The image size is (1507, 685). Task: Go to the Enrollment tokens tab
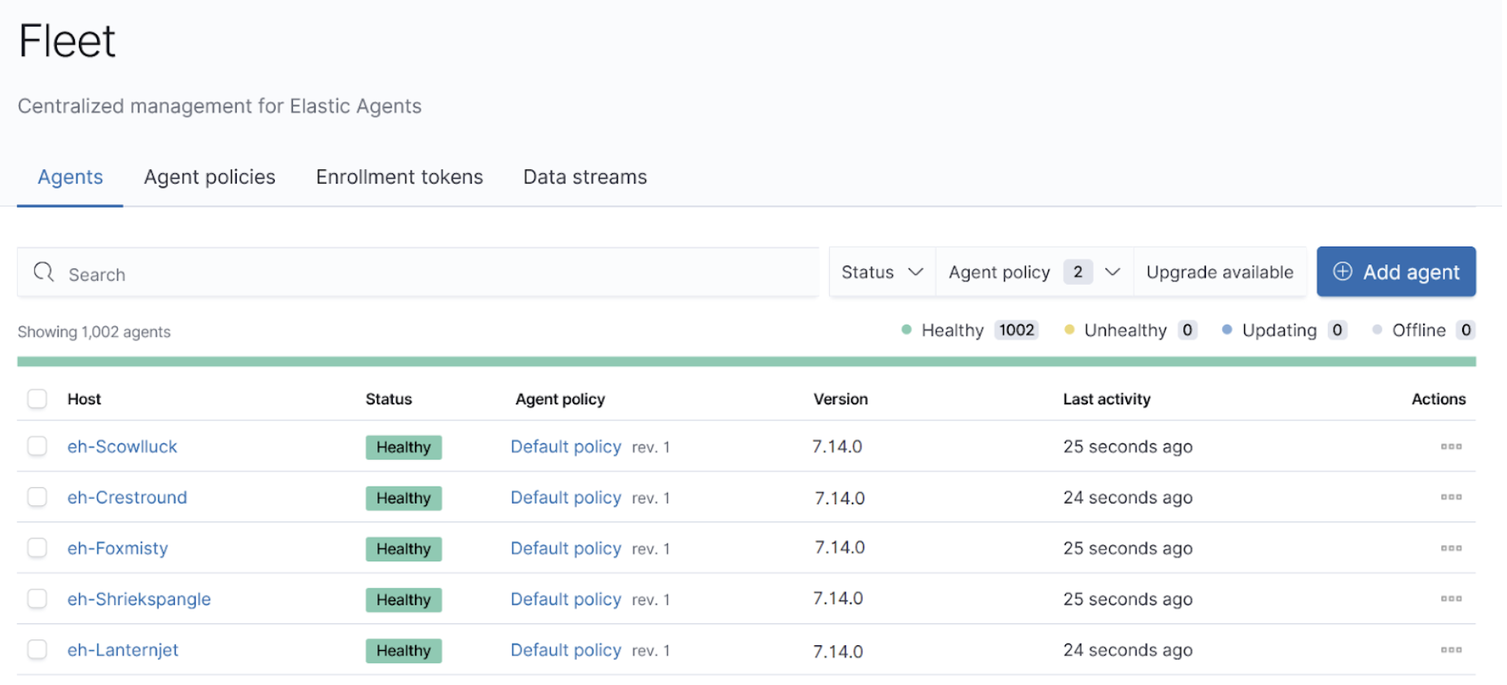pyautogui.click(x=399, y=177)
